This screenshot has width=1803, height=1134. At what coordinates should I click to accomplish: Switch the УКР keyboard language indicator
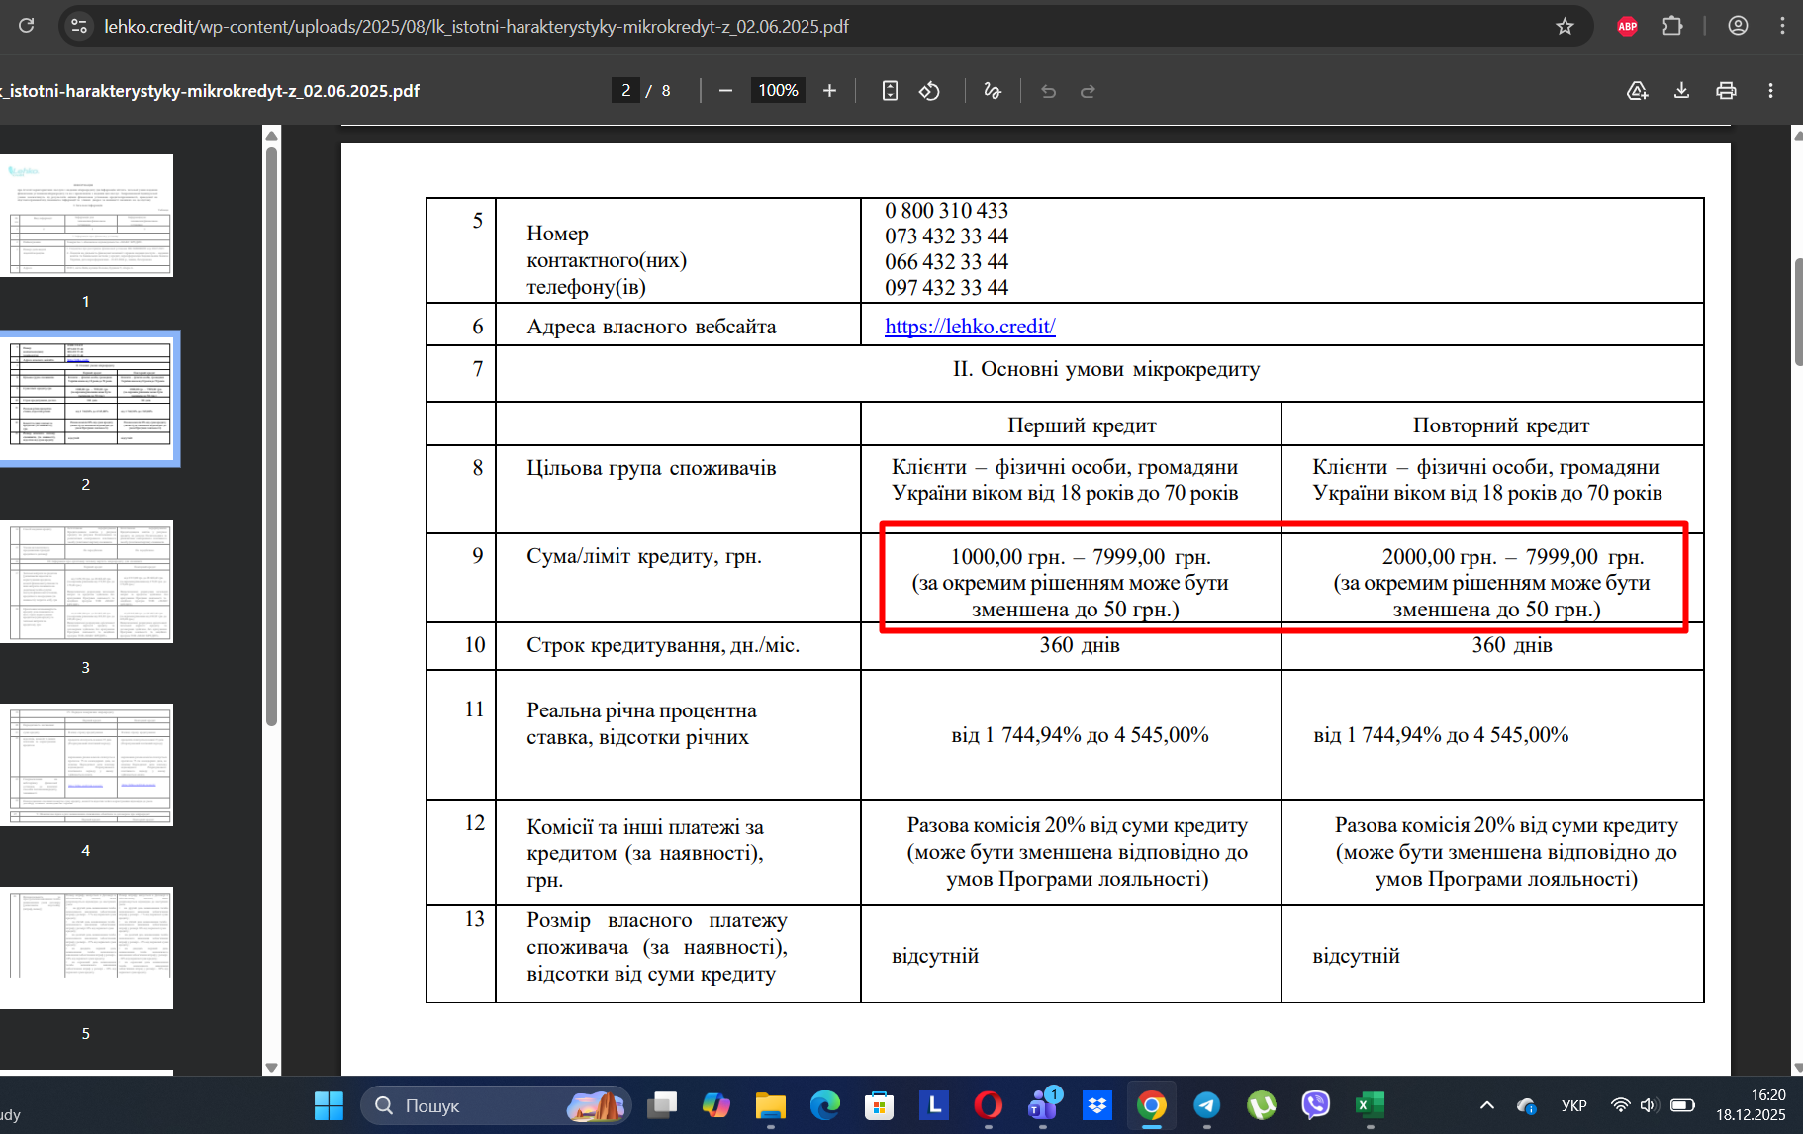(x=1573, y=1105)
